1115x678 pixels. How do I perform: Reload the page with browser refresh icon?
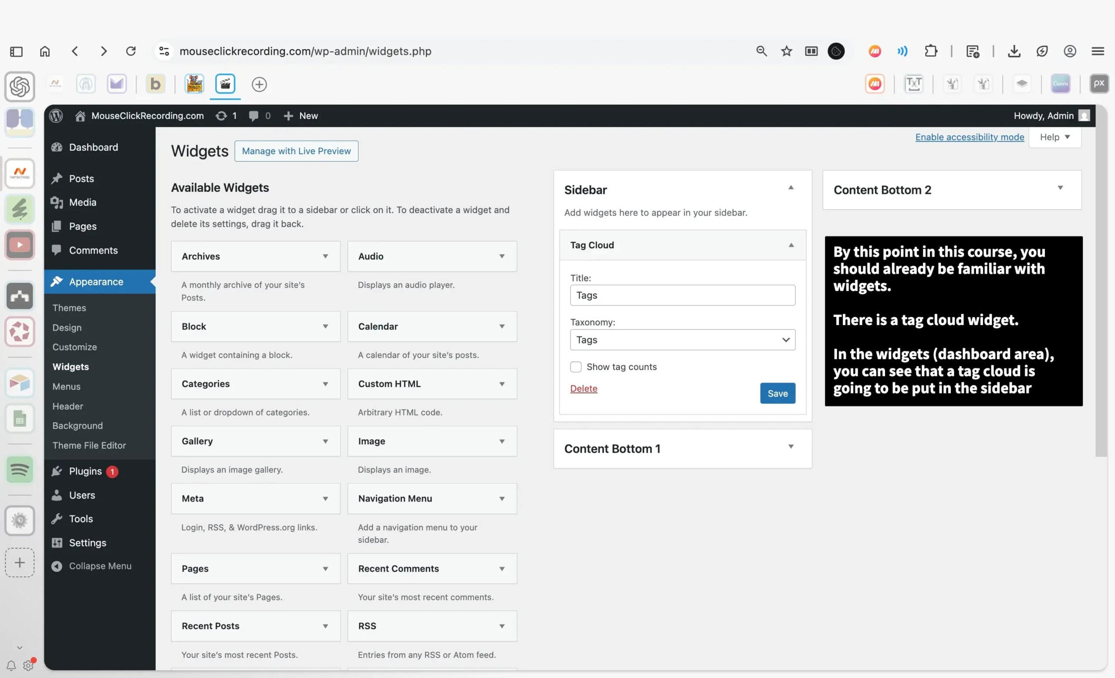pyautogui.click(x=131, y=51)
